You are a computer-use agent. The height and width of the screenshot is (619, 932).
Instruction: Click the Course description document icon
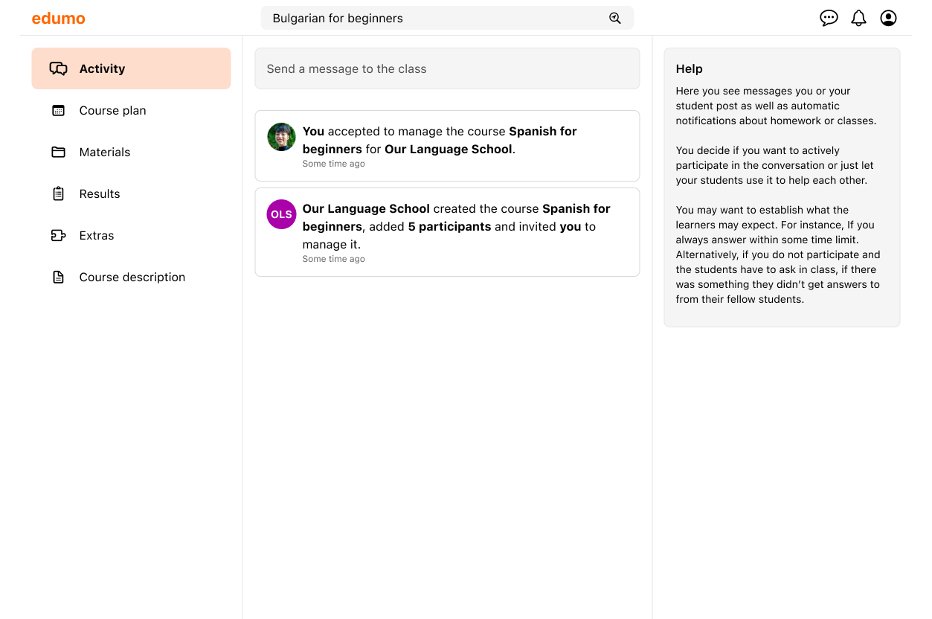pyautogui.click(x=58, y=277)
